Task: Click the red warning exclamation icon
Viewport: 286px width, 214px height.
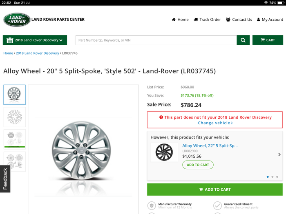Action: pyautogui.click(x=161, y=117)
